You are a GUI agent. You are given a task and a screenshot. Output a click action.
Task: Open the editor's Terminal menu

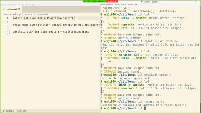[x=28, y=5]
